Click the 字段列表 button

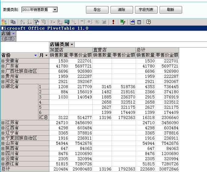pyautogui.click(x=146, y=10)
